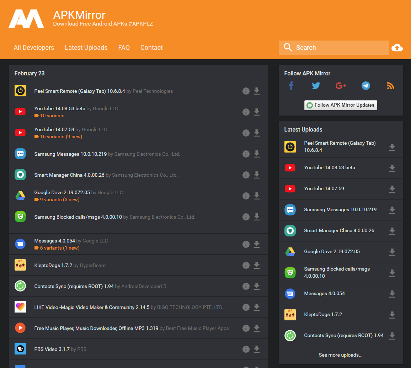Download Messages 4.0.054 in main list
Viewport: 411px width, 368px height.
tap(257, 244)
